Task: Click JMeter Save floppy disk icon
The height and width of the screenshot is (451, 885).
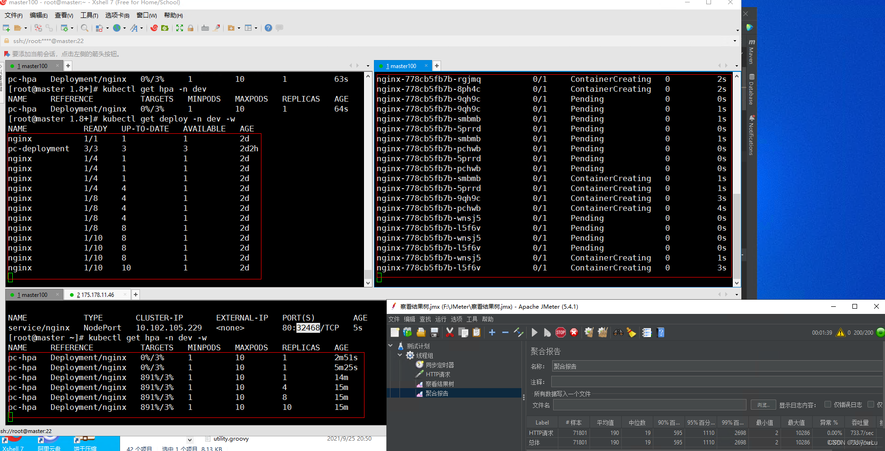Action: click(x=434, y=332)
